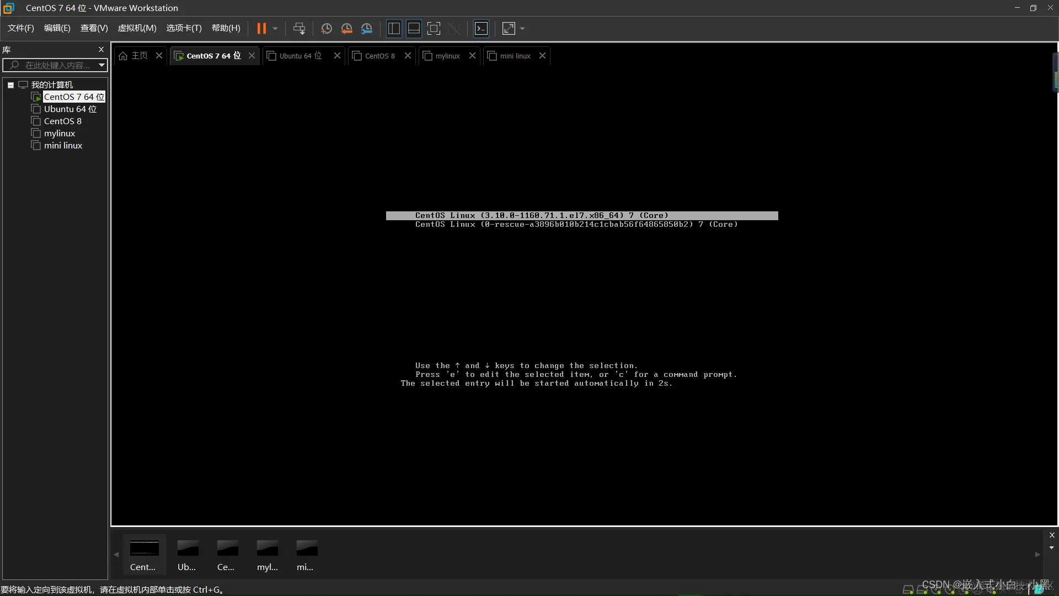Close the mini linux tab
The width and height of the screenshot is (1059, 596).
(542, 56)
